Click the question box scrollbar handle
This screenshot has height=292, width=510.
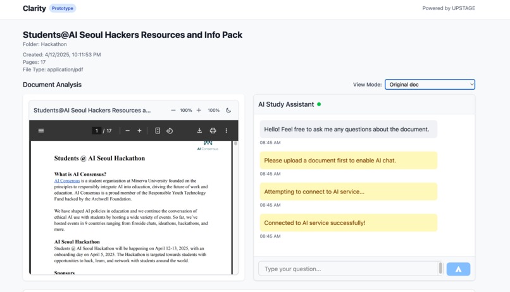click(440, 268)
